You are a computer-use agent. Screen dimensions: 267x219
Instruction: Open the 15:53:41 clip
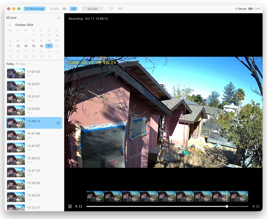34,98
